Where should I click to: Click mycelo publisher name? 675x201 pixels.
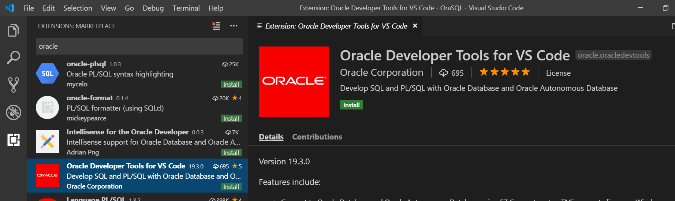(77, 84)
